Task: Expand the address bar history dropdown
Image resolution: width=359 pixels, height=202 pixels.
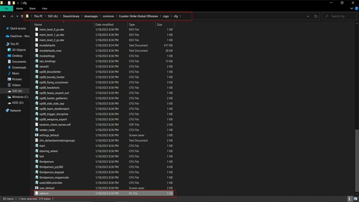Action: pyautogui.click(x=308, y=16)
